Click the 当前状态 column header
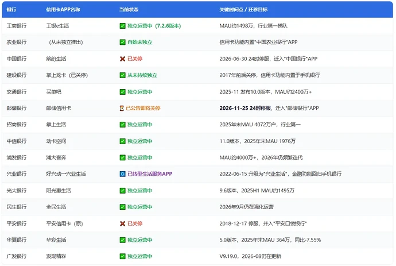396x266 pixels. [129, 10]
